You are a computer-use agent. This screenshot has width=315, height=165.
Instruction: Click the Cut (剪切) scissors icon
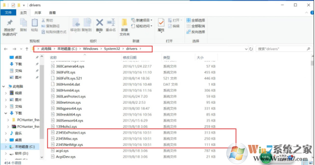(43, 20)
